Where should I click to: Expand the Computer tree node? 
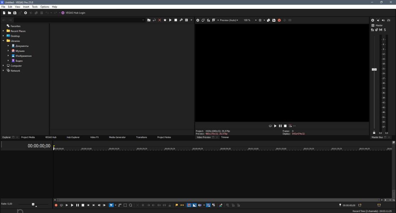pyautogui.click(x=3, y=65)
